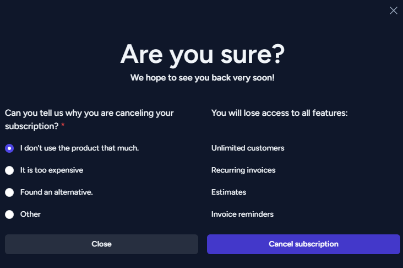Click the cancellation reason question text

(89, 120)
